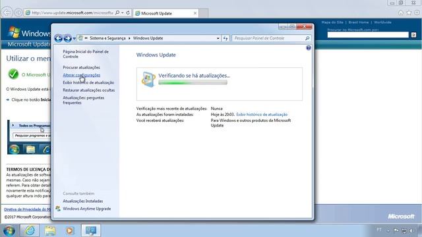The height and width of the screenshot is (237, 422).
Task: Click the magnifier icon in Control Panel search
Action: point(307,38)
